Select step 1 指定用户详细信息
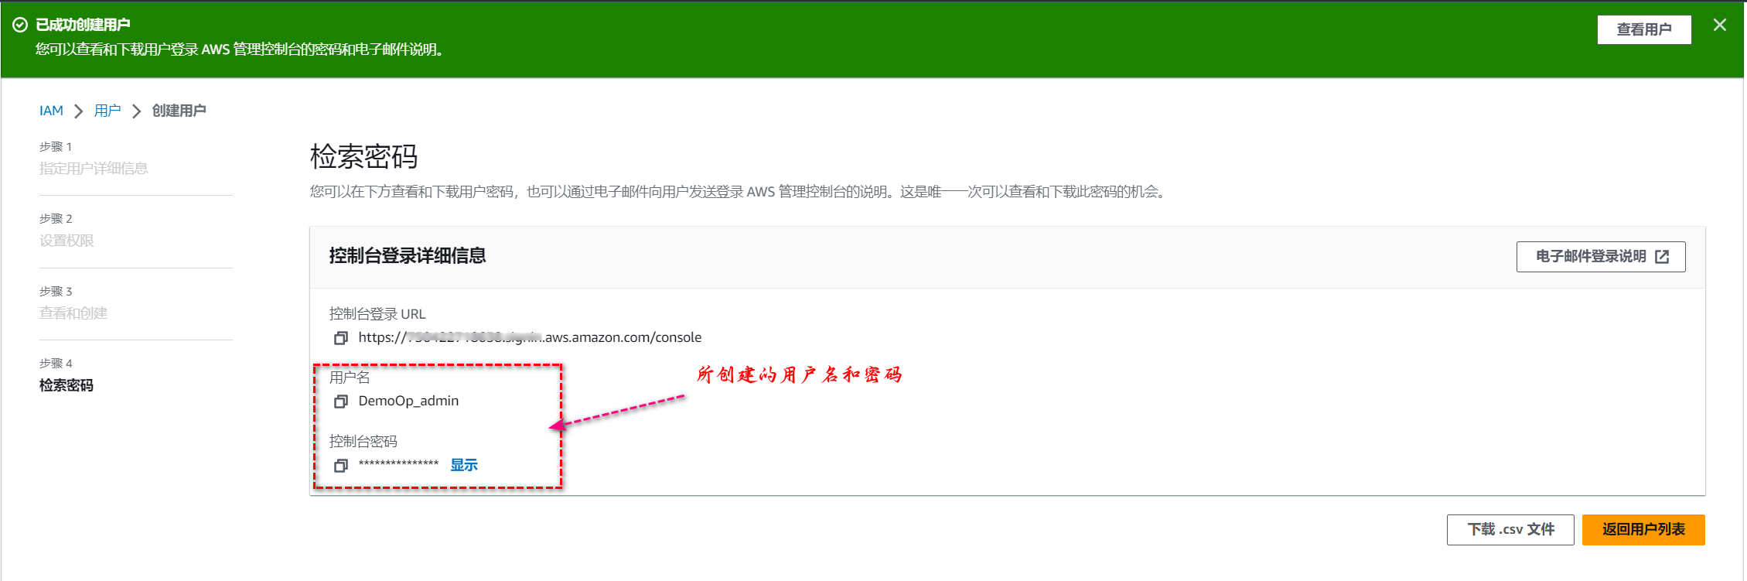The image size is (1747, 581). 94,169
